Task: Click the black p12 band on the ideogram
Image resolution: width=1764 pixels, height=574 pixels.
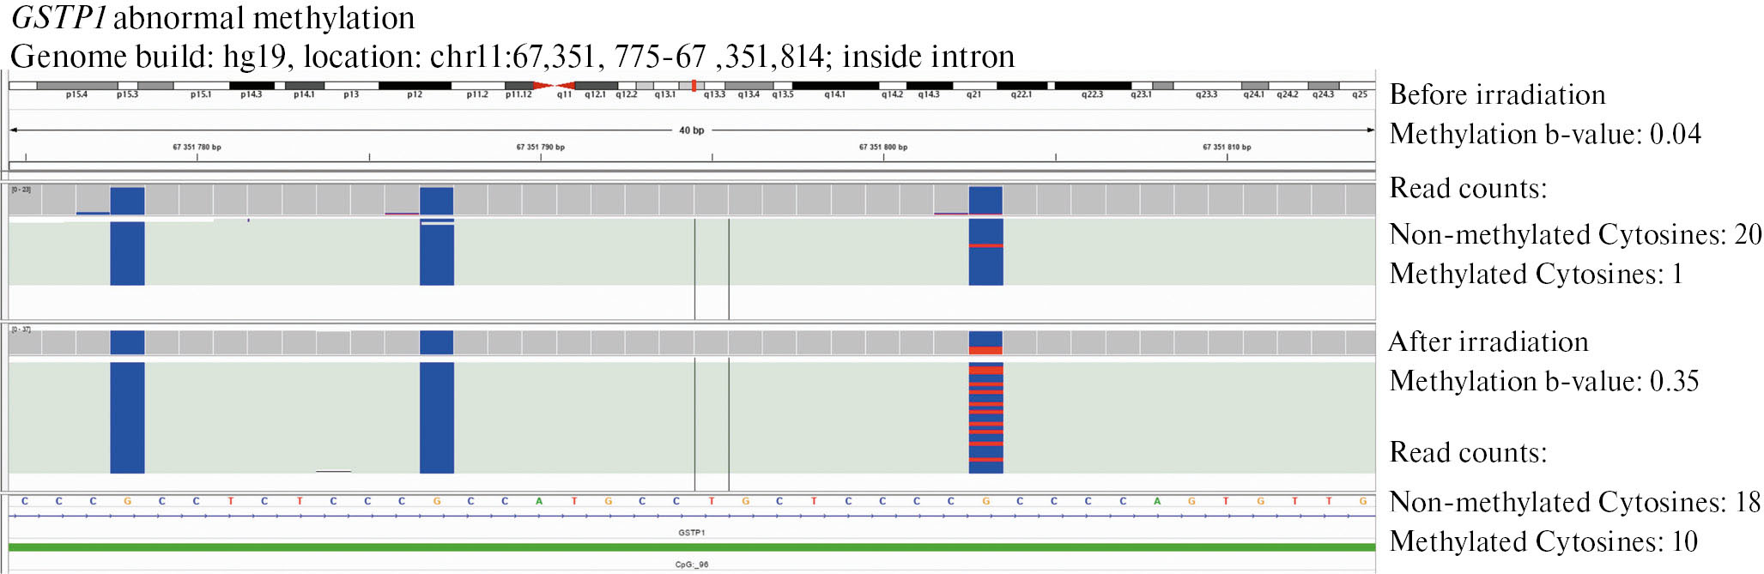Action: click(x=415, y=86)
